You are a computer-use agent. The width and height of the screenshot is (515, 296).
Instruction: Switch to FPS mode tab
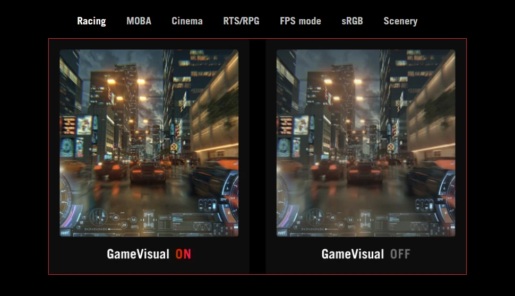click(301, 21)
